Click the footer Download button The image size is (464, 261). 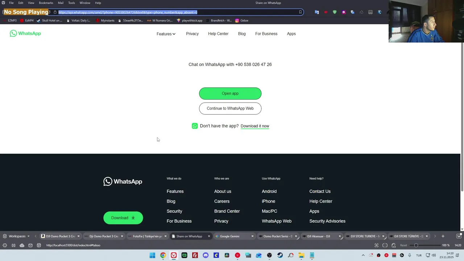123,218
